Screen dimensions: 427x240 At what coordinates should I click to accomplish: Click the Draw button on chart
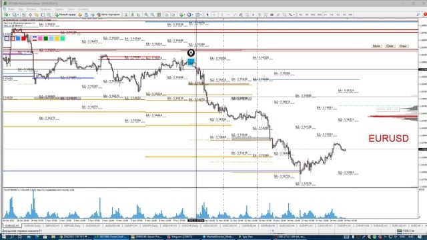pos(403,46)
